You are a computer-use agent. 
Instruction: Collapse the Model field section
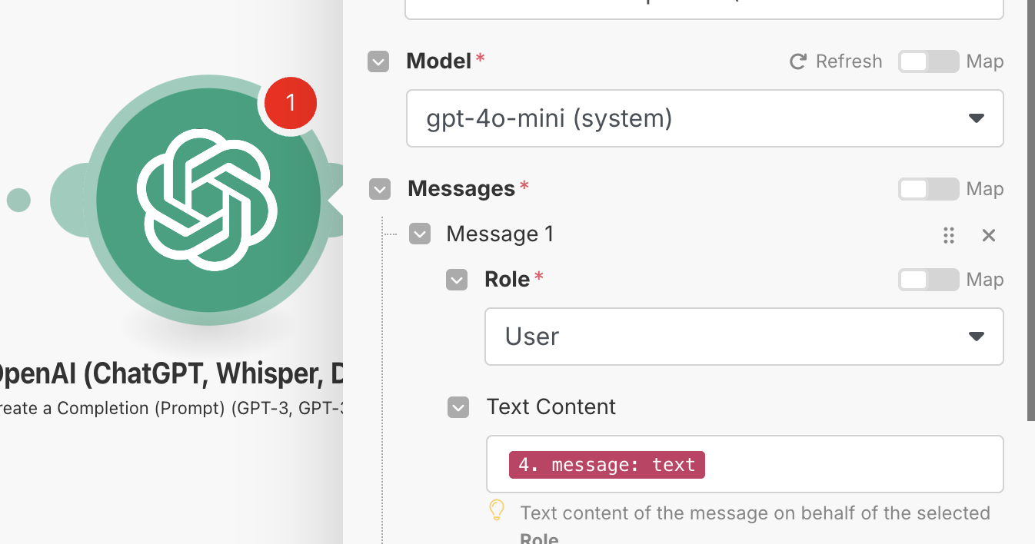coord(378,61)
